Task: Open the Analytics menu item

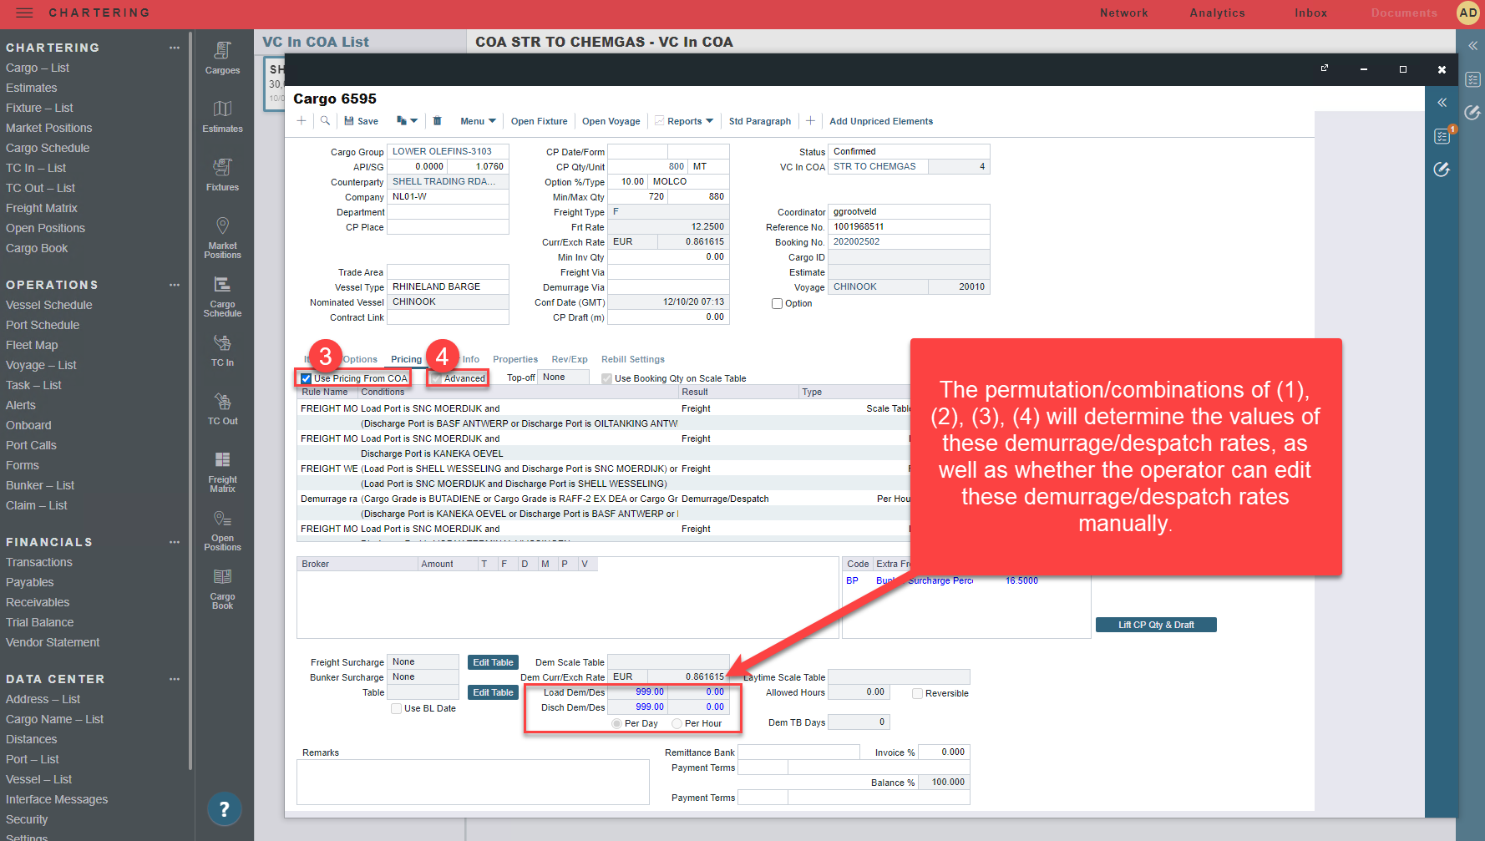Action: [1217, 13]
